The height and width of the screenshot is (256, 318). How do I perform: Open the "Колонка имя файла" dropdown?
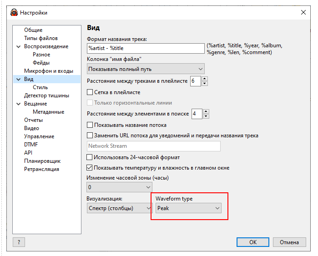[x=145, y=69]
